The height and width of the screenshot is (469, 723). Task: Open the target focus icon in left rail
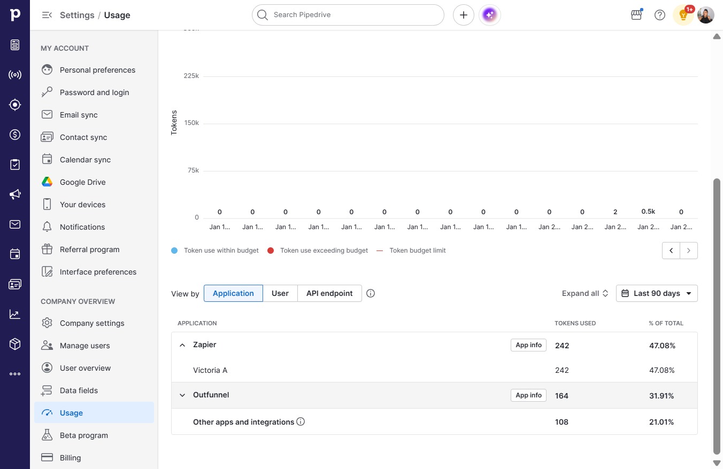[15, 105]
